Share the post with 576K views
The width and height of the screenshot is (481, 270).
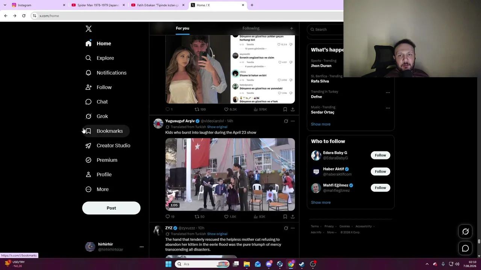[x=293, y=109]
